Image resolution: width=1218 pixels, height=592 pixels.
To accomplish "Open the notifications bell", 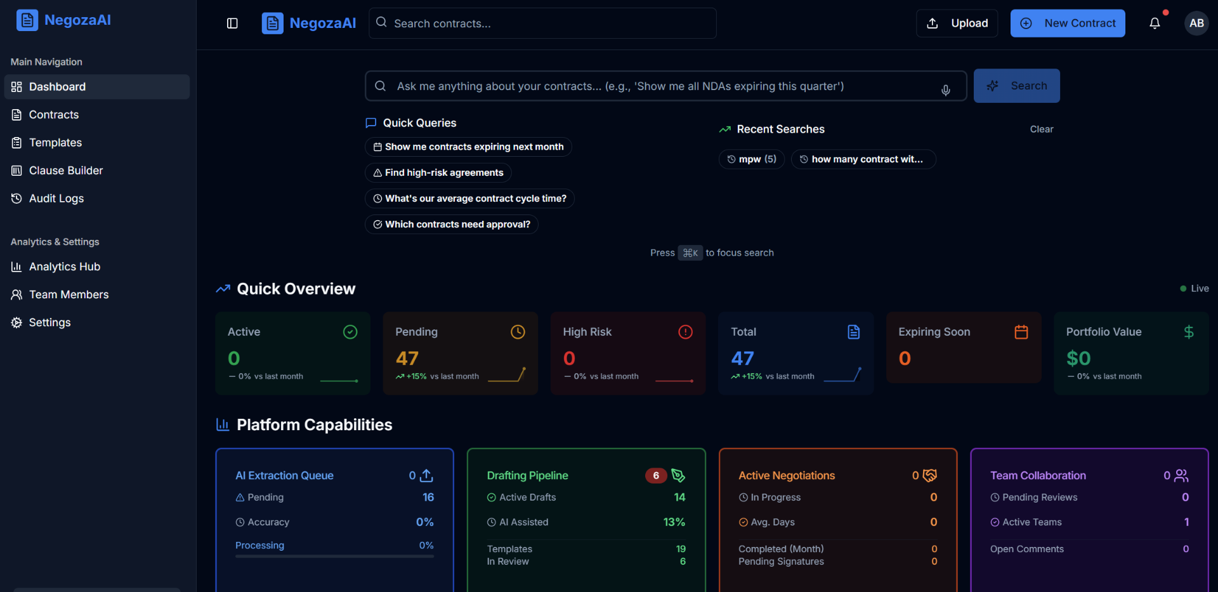I will coord(1155,23).
